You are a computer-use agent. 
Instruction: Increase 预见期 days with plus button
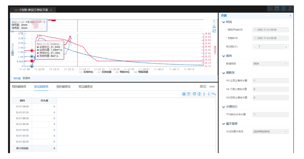286,47
